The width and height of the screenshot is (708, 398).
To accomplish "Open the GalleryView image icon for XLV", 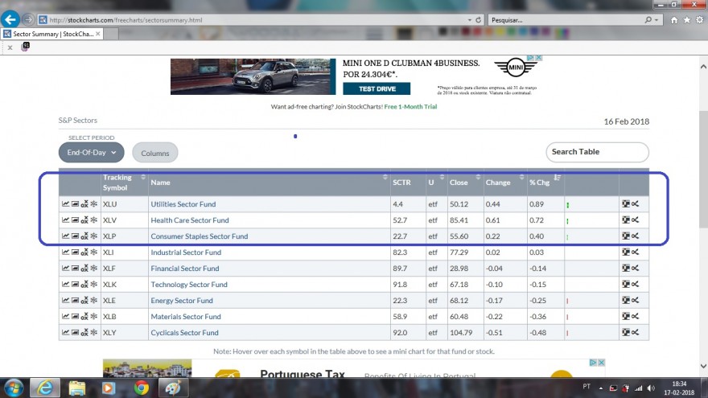I will [x=75, y=220].
